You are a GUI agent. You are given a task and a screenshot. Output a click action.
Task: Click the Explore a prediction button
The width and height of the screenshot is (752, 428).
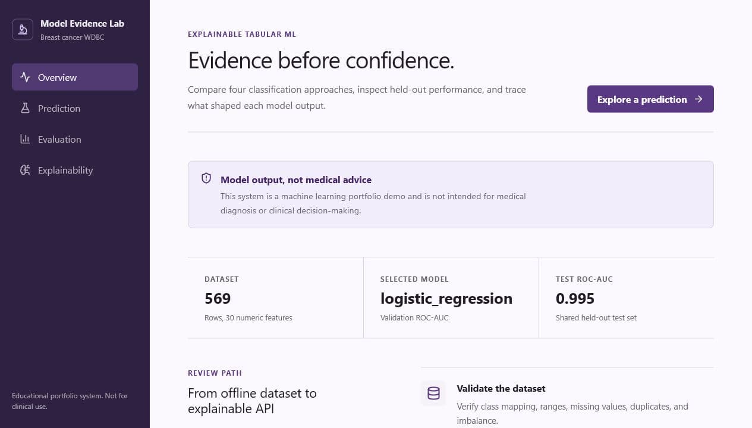tap(650, 99)
